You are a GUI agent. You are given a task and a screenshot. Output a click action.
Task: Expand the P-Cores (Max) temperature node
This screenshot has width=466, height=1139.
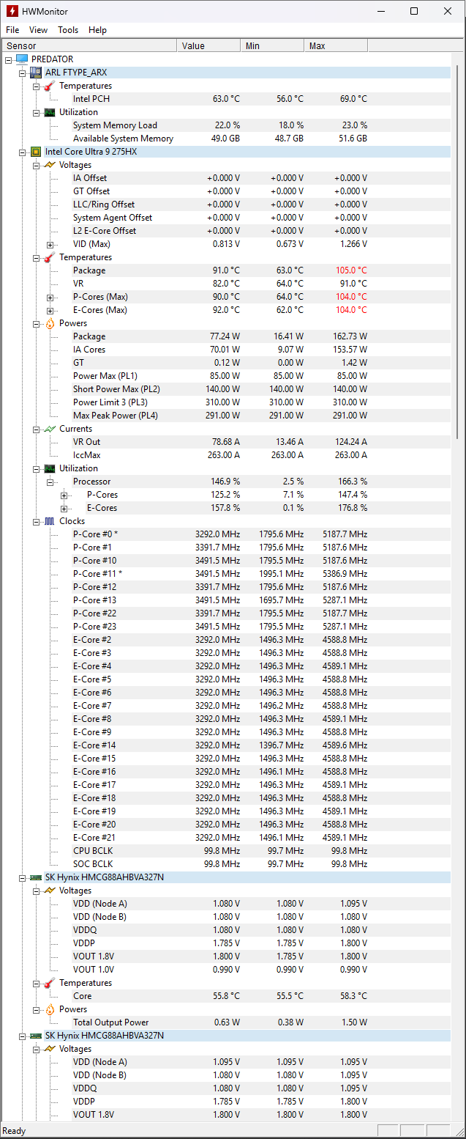[x=50, y=297]
